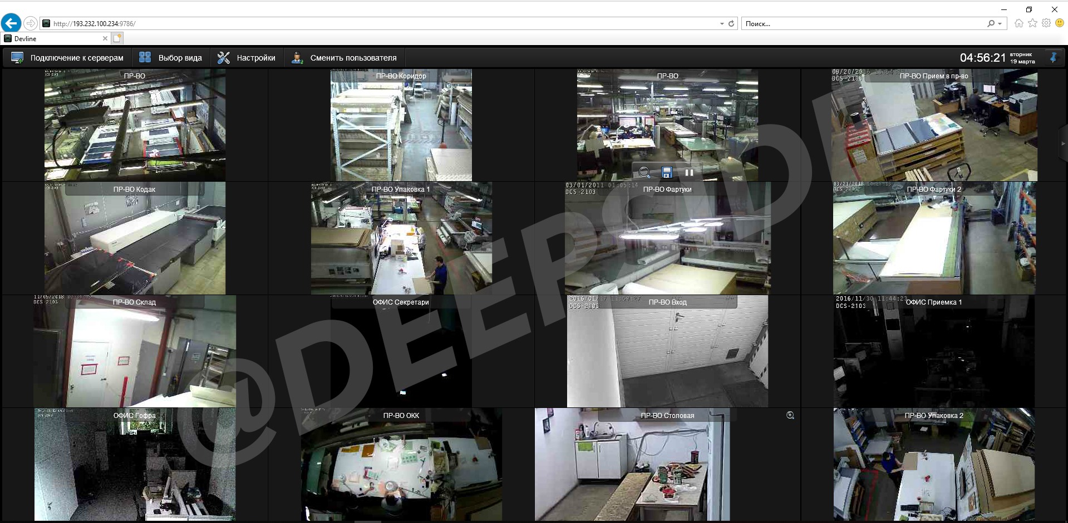Expand the search provider dropdown arrow
The width and height of the screenshot is (1068, 523).
[x=1000, y=24]
